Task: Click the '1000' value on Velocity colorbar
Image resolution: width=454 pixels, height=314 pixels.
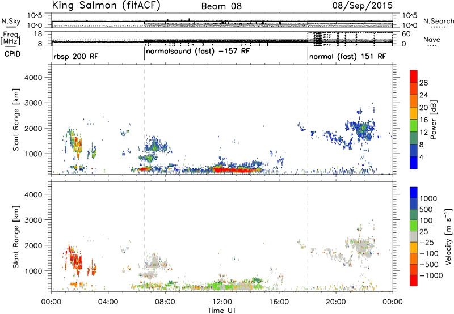Action: tap(428, 198)
